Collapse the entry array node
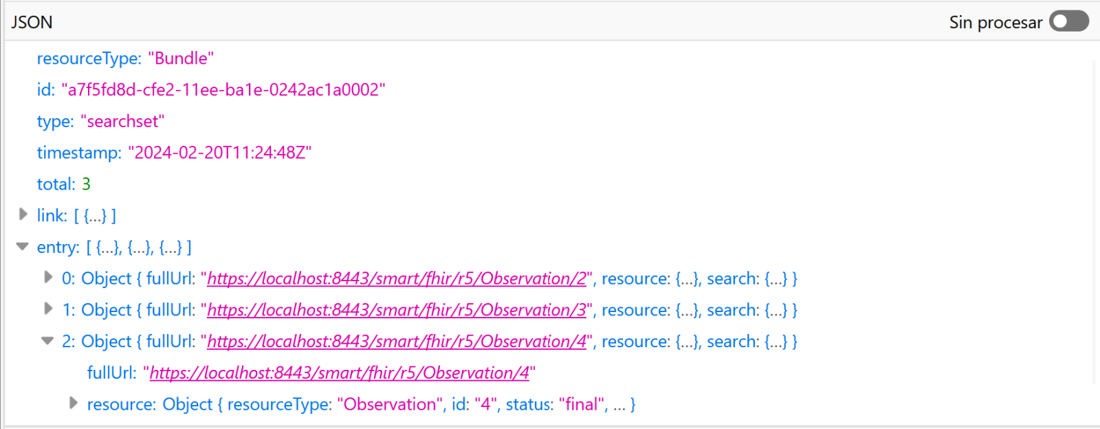This screenshot has width=1100, height=429. click(x=23, y=246)
